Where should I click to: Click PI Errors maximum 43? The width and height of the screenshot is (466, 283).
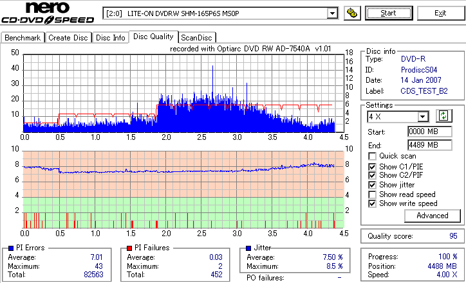click(x=98, y=266)
